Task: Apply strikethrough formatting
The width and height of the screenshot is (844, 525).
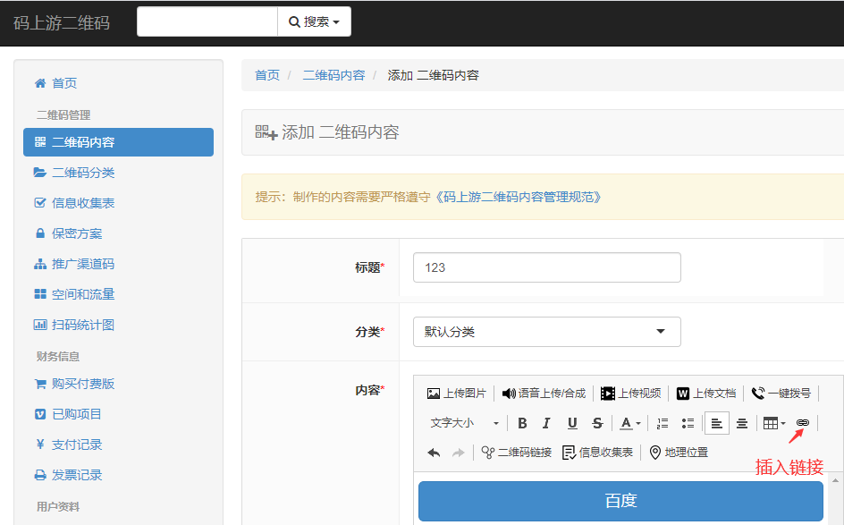Action: (x=597, y=423)
